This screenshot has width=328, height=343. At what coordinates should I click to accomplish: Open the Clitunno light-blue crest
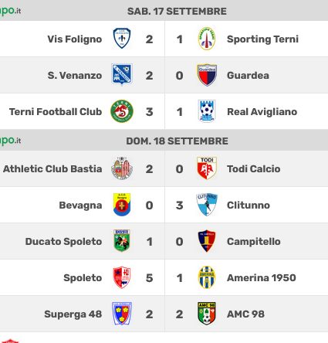pos(207,205)
